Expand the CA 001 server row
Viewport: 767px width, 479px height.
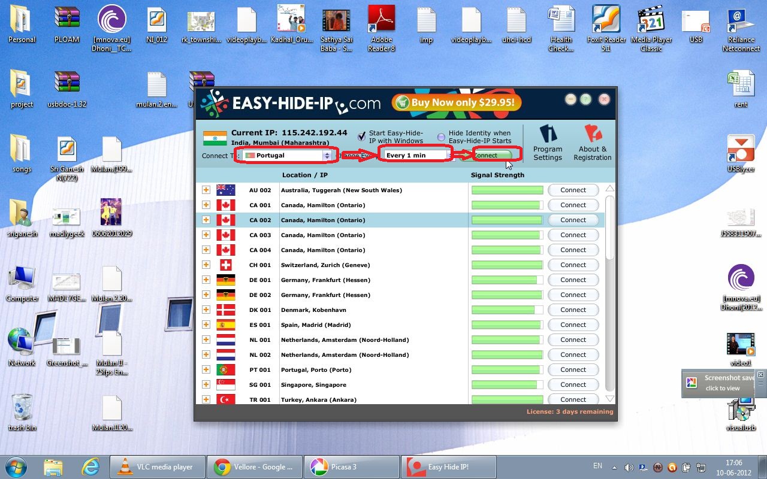[x=206, y=205]
